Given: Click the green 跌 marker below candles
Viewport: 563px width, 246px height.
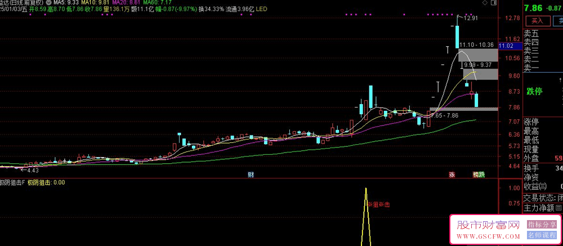Looking at the screenshot, I should pos(482,175).
